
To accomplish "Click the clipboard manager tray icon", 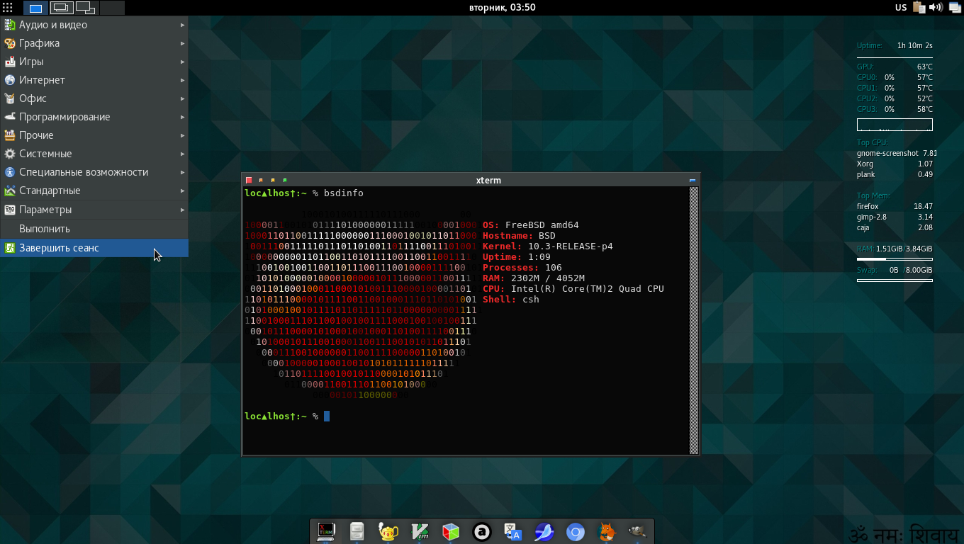I will point(919,8).
